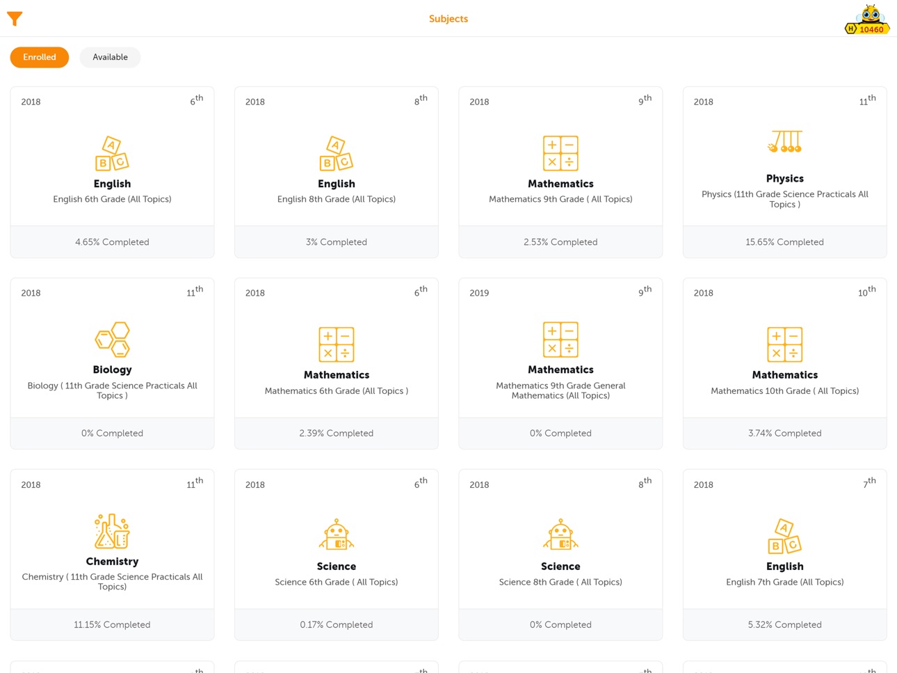
Task: Click the 5.32% Completed footer
Action: tap(785, 624)
